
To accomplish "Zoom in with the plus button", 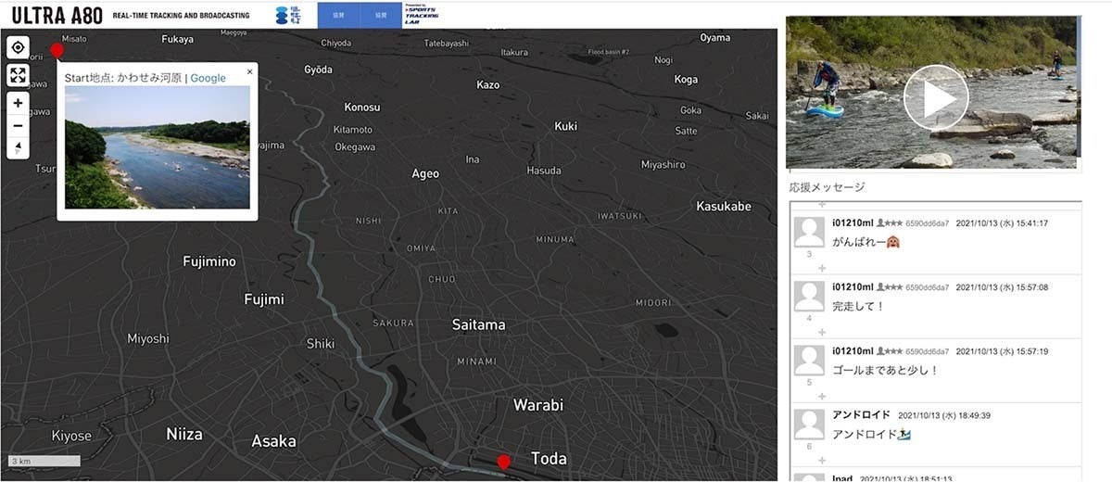I will click(x=18, y=103).
